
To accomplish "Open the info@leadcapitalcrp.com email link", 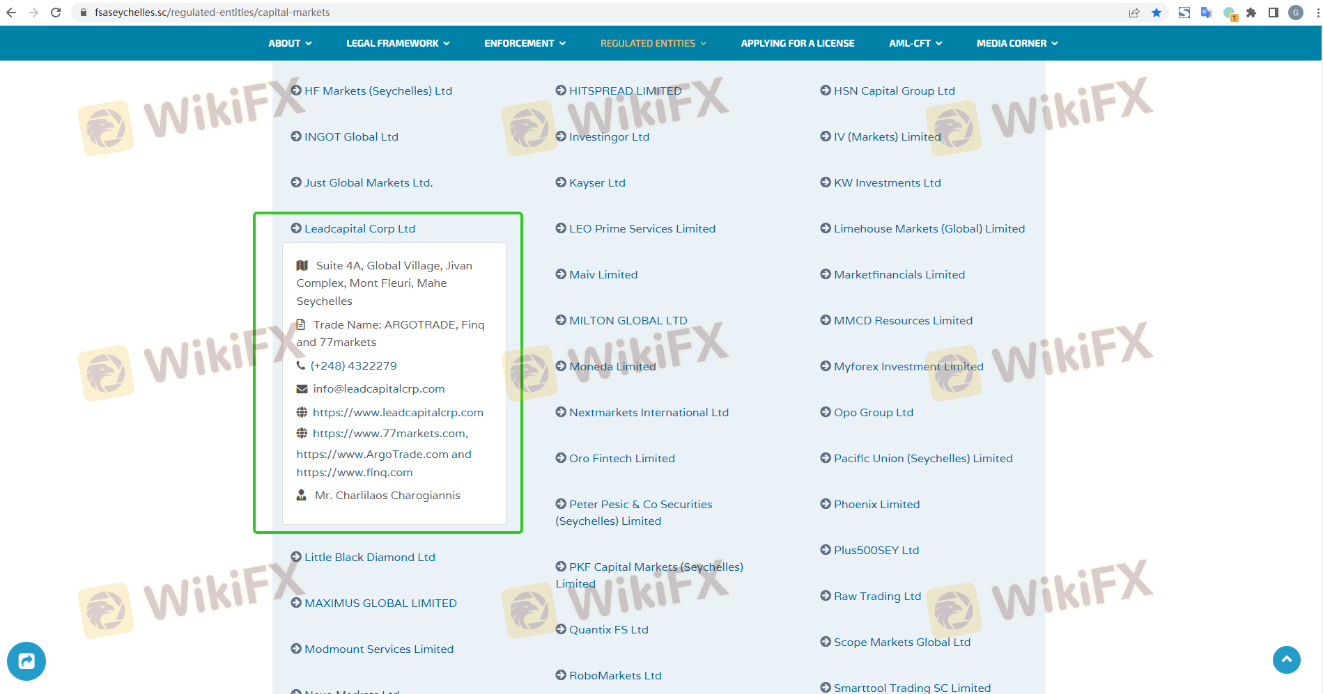I will [x=378, y=388].
